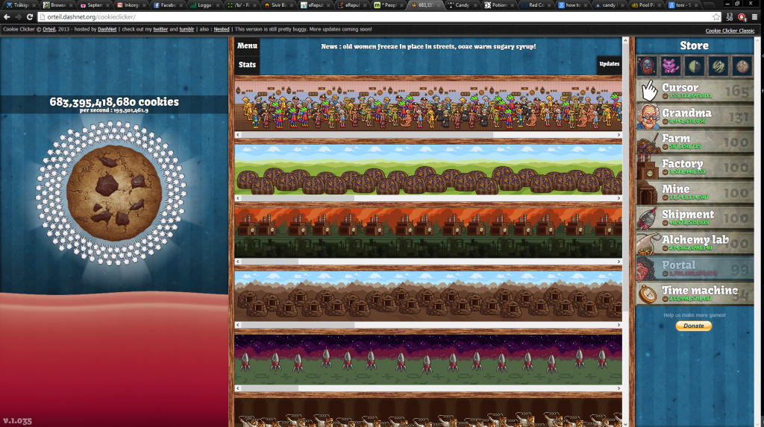Buy the red-hooded elder upgrade in store

(647, 66)
